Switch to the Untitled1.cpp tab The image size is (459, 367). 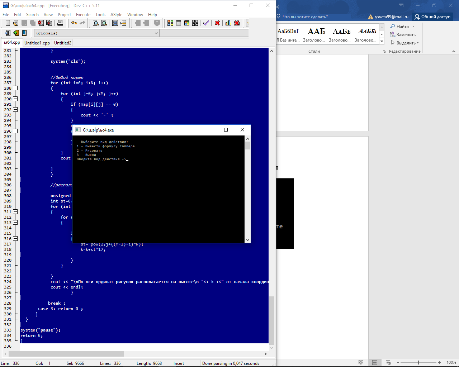point(37,43)
